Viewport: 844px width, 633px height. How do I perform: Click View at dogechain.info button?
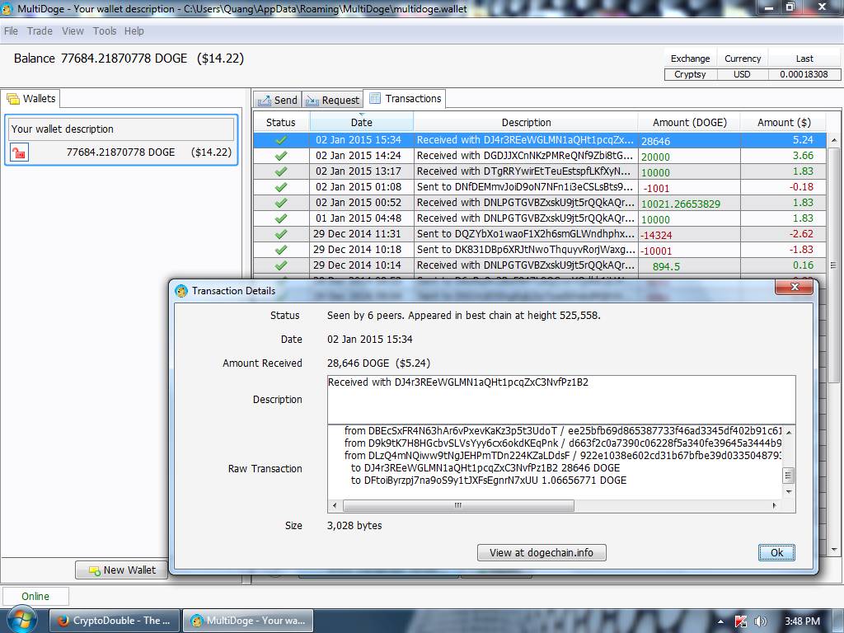pos(542,553)
